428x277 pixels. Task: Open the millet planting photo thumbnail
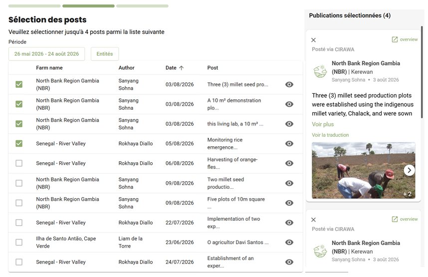click(363, 170)
